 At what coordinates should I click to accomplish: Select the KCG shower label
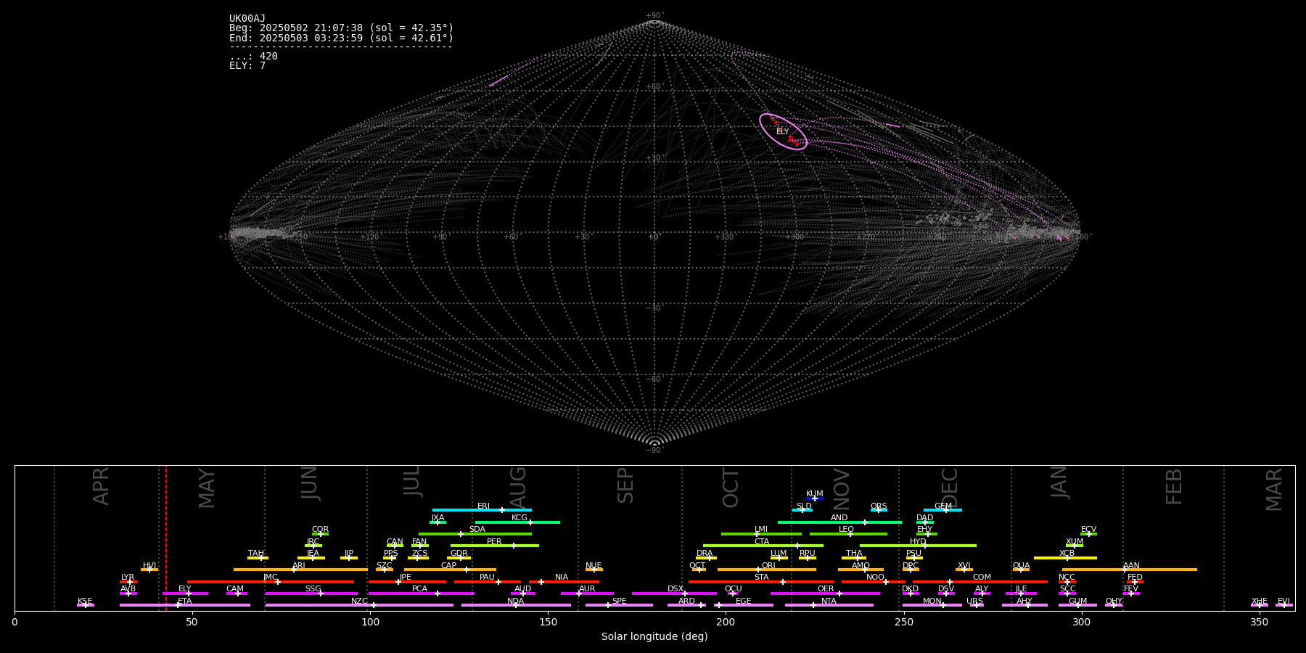click(x=519, y=517)
